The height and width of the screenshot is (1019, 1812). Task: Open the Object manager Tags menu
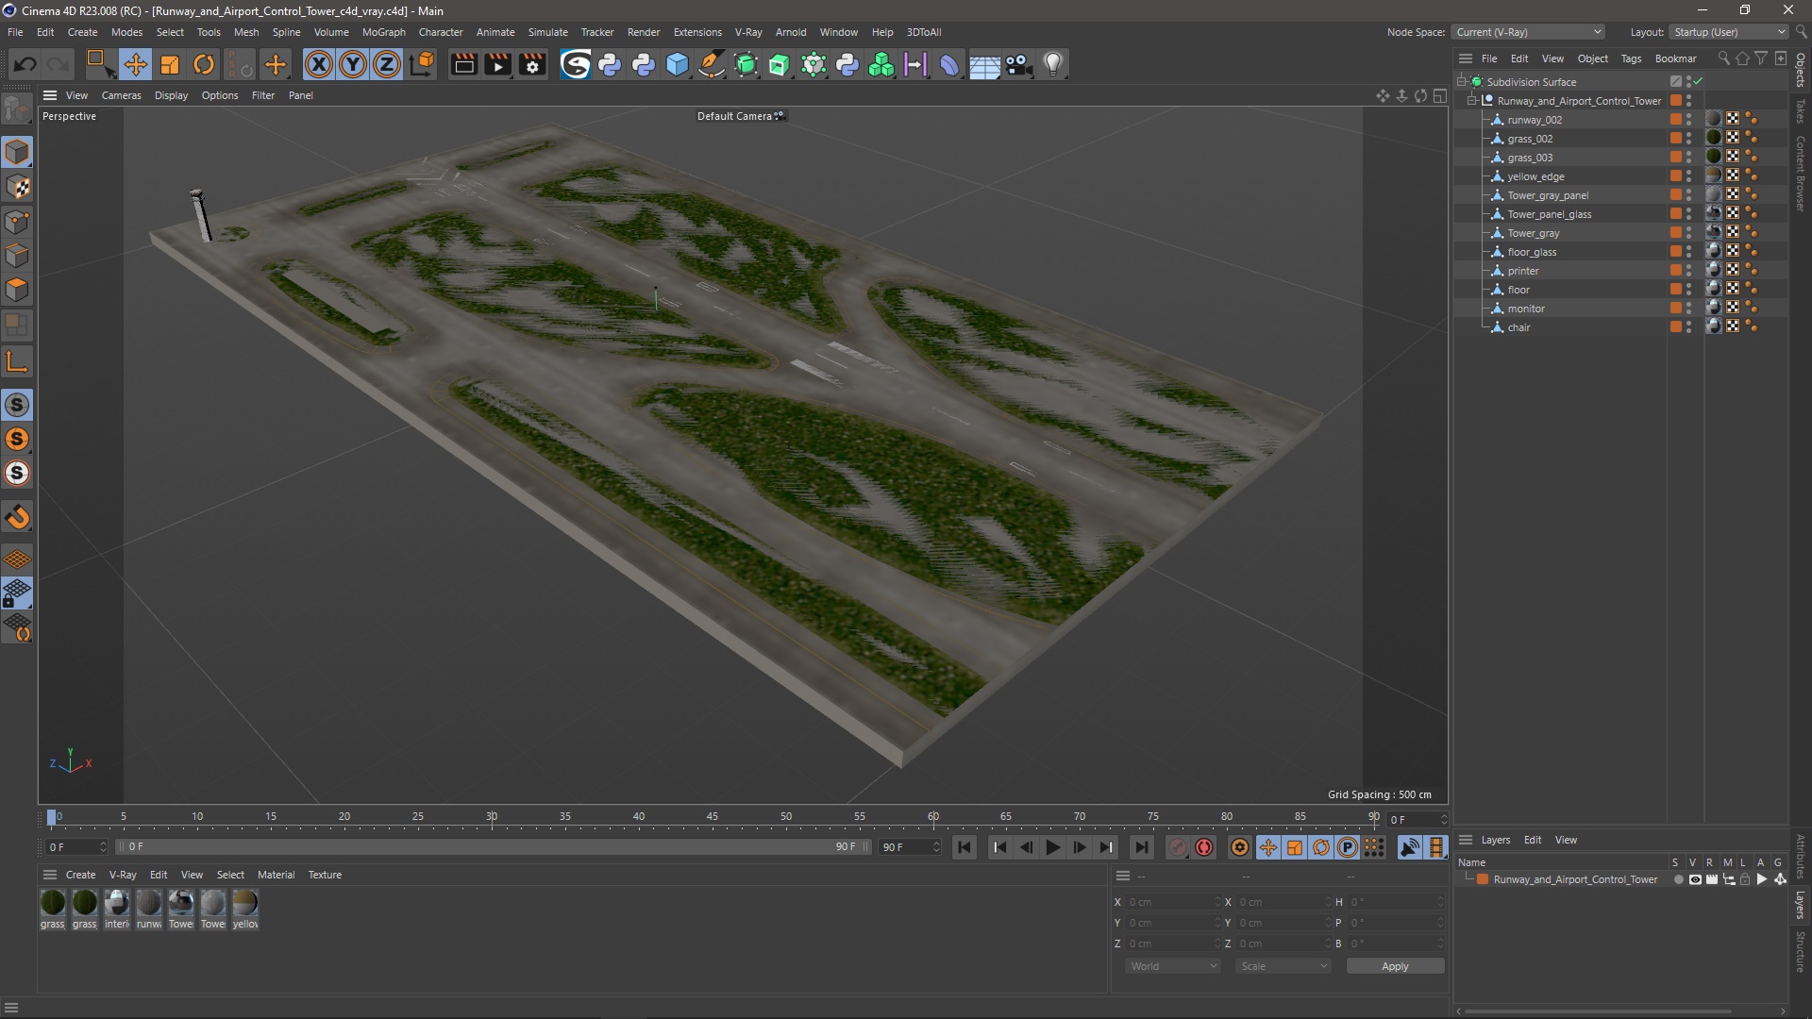(1631, 58)
